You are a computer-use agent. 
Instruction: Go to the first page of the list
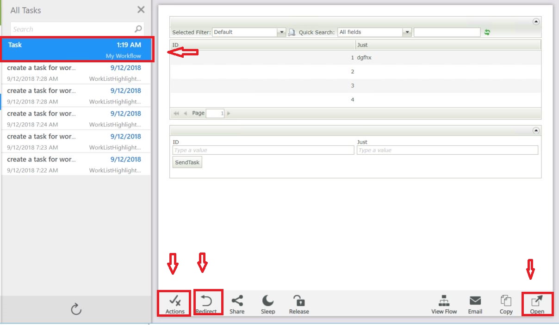tap(176, 114)
